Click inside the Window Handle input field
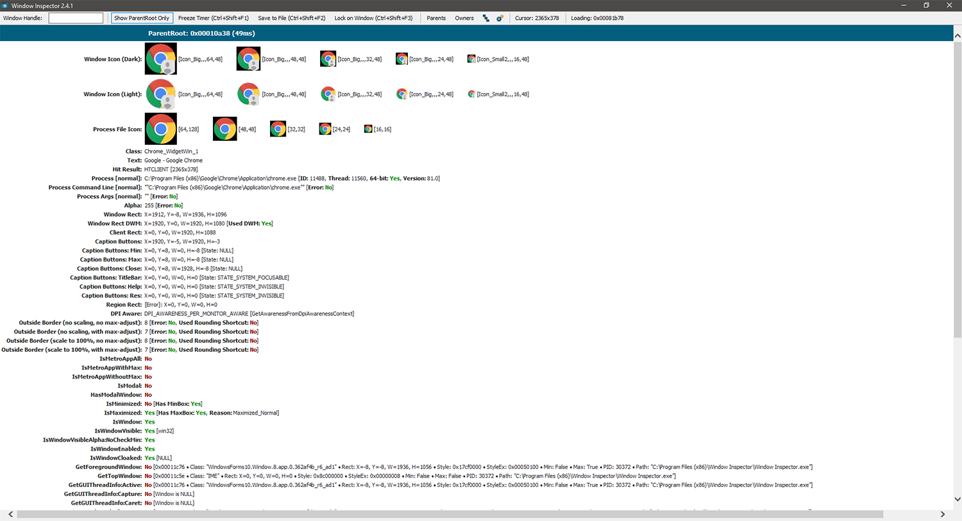The width and height of the screenshot is (962, 521). (76, 18)
